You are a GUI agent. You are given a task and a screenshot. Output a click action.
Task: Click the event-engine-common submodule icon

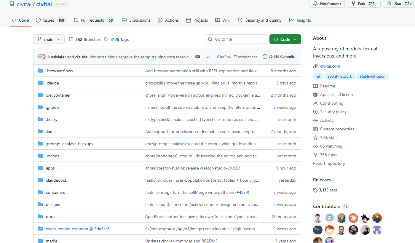41,229
